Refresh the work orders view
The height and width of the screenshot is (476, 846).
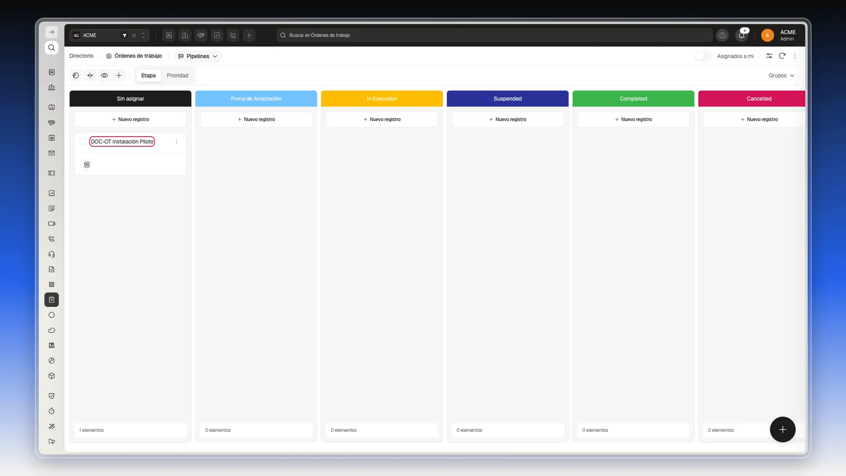[782, 56]
